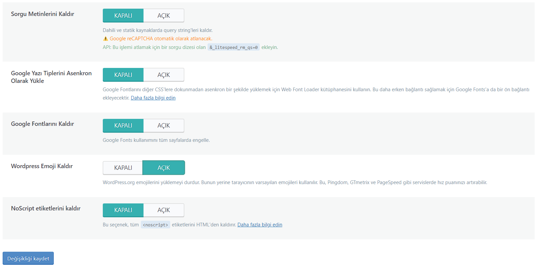Set NoScript etiketlerini kaldır to AÇIK

tap(164, 210)
